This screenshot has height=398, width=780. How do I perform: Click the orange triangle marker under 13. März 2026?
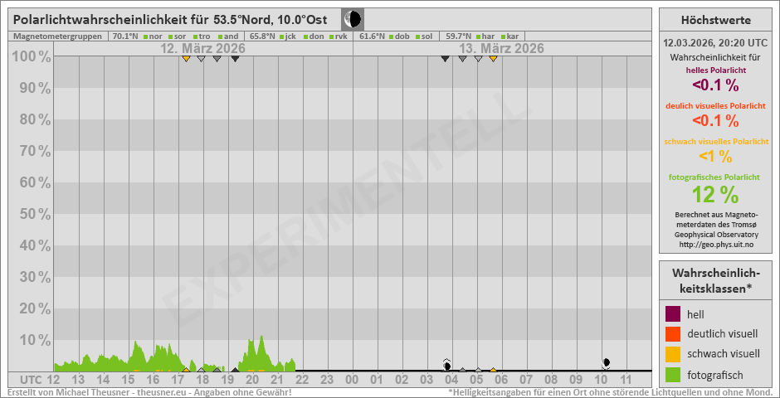(493, 58)
